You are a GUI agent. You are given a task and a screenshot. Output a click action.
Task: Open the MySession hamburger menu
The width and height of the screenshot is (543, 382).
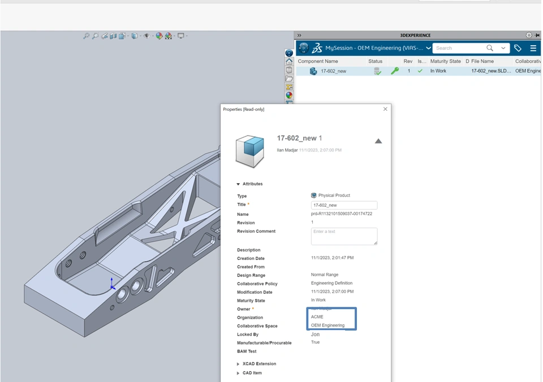[x=533, y=48]
